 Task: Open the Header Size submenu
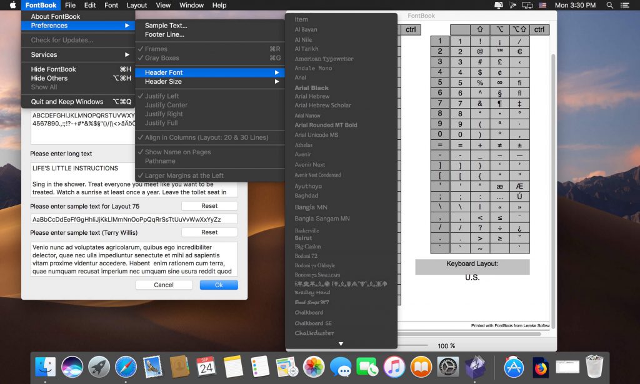167,82
